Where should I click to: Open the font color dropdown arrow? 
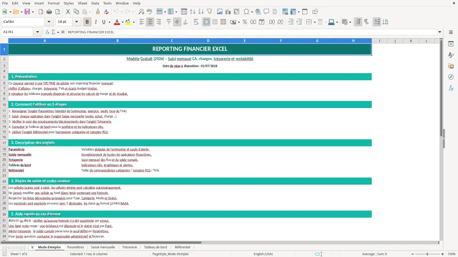(122, 22)
